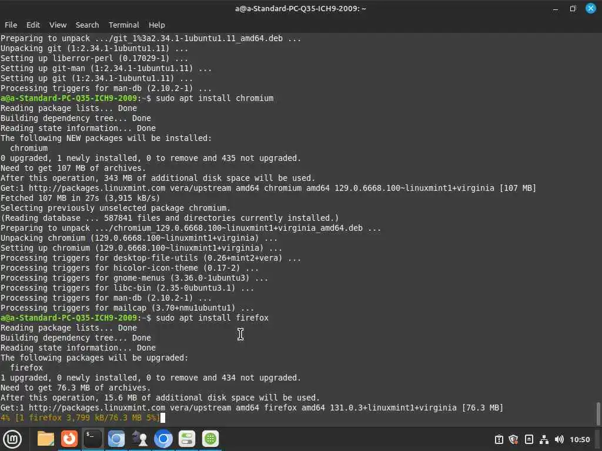
Task: Click the removable drives tray icon
Action: pos(529,439)
